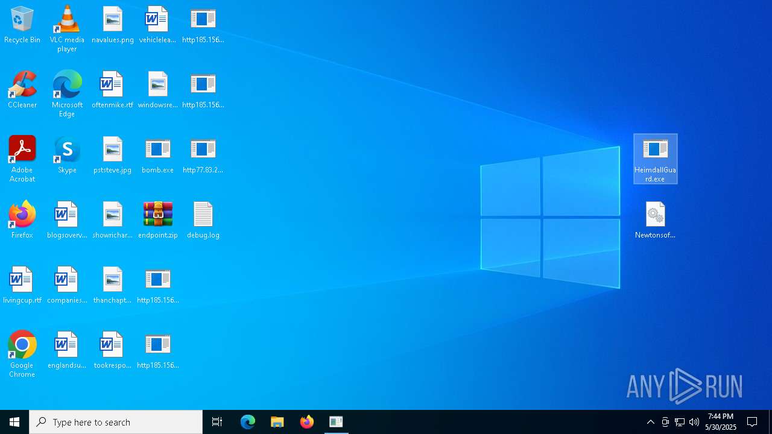Open File Explorer from the taskbar
This screenshot has width=772, height=434.
(277, 422)
